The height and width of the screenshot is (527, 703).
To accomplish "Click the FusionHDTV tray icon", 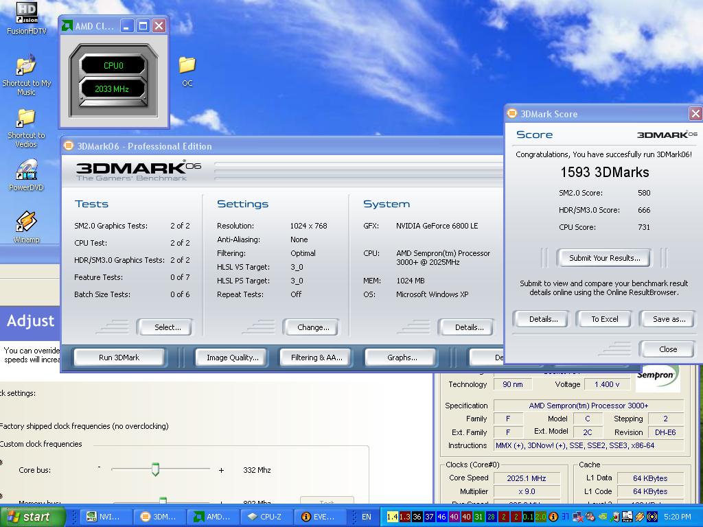I will (x=627, y=517).
